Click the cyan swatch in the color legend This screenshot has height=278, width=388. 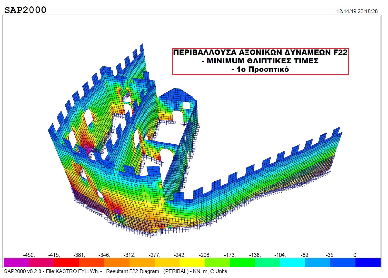tap(293, 262)
